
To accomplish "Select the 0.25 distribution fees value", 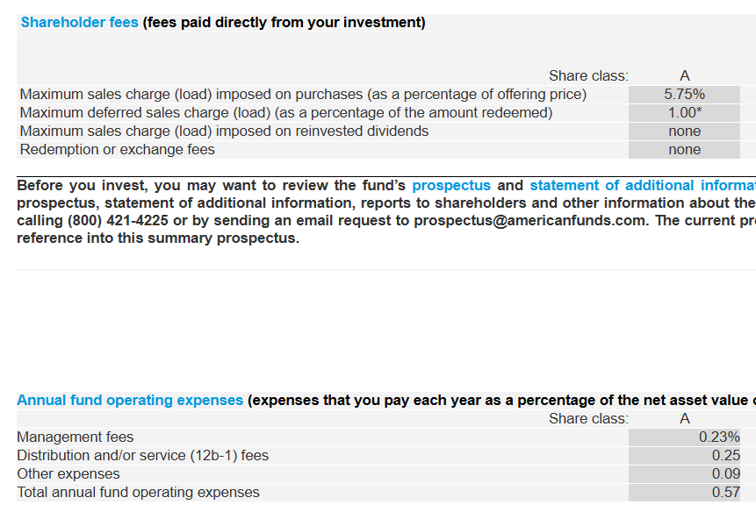I will click(725, 456).
